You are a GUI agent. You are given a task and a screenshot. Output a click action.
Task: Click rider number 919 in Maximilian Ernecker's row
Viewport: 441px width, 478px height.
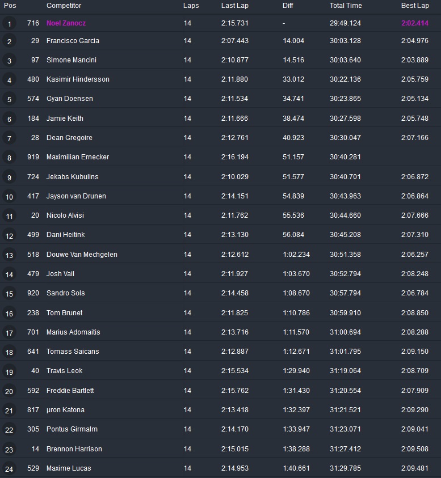pos(33,157)
